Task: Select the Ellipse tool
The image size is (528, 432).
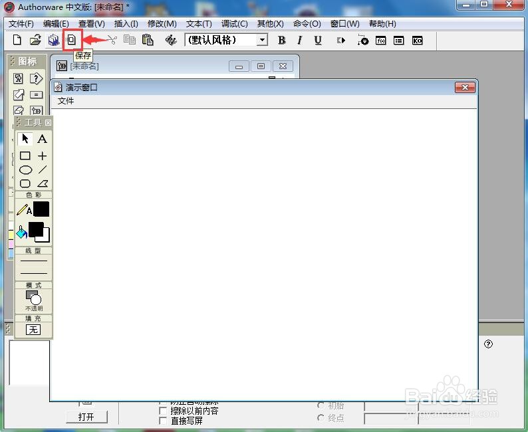Action: (25, 170)
